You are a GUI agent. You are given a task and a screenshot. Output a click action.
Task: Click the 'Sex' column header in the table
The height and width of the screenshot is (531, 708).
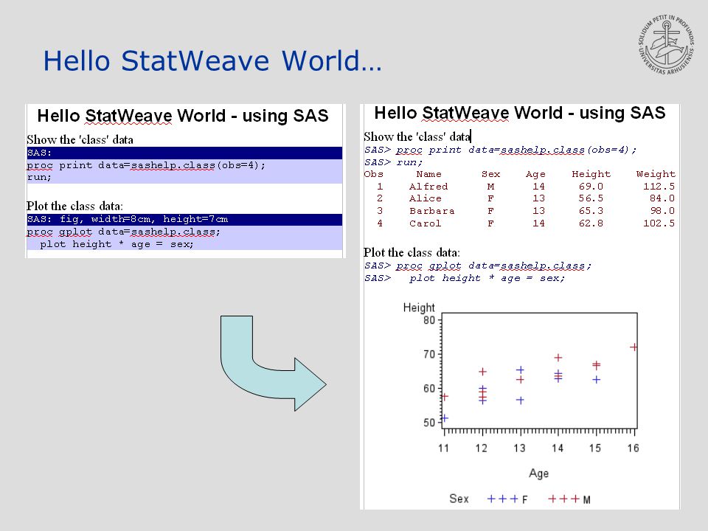point(491,174)
